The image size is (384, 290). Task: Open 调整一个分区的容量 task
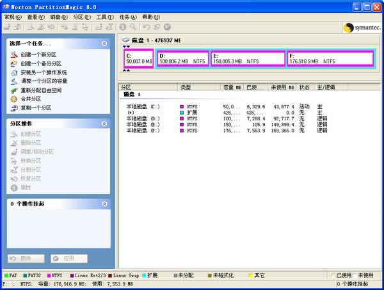[x=38, y=81]
